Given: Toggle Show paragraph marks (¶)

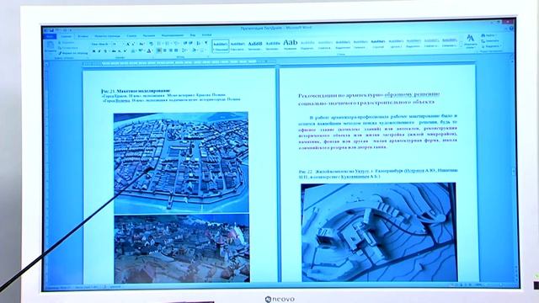Looking at the screenshot, I should pyautogui.click(x=205, y=43).
